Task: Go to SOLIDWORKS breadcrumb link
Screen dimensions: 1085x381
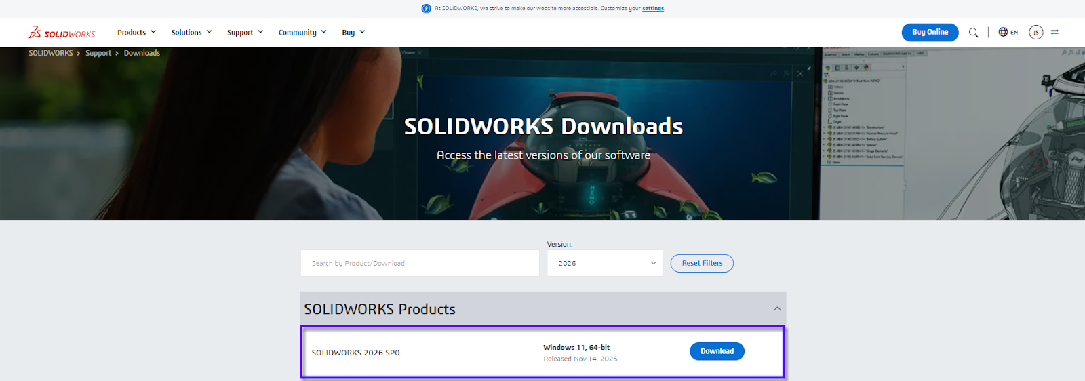Action: 50,53
